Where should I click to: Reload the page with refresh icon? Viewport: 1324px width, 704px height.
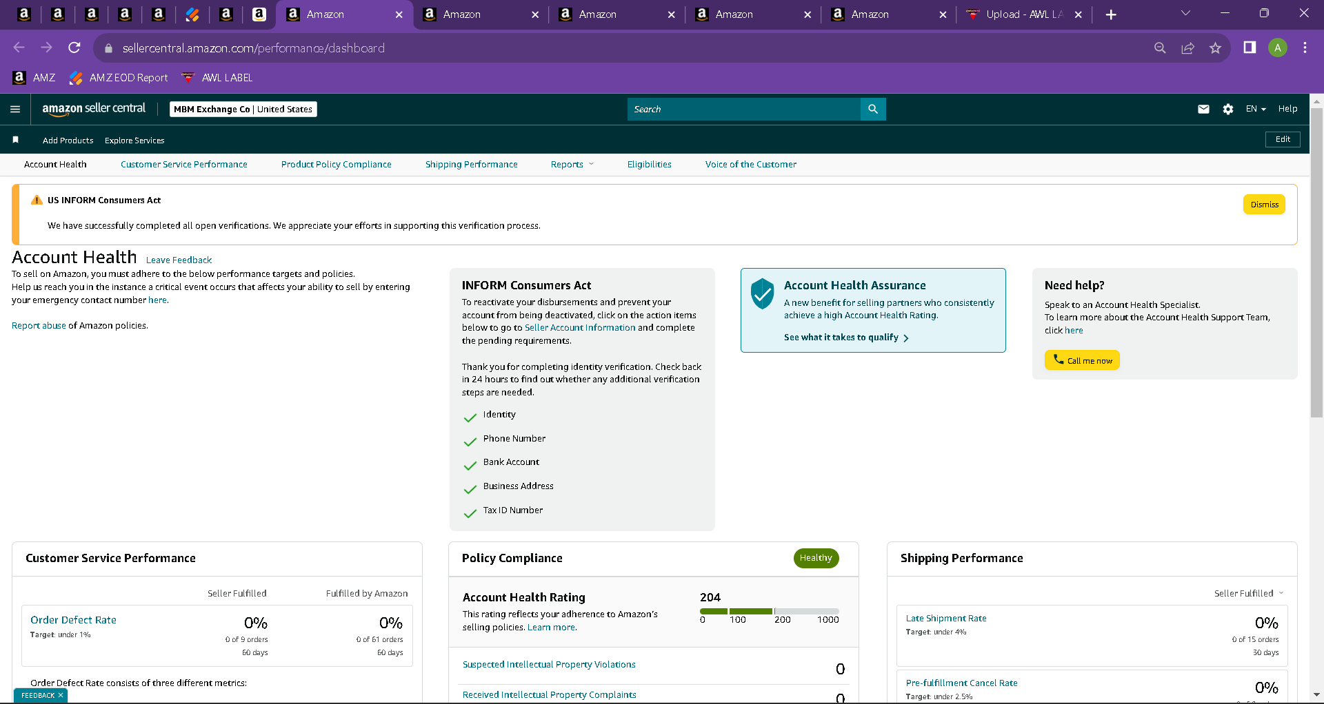point(74,48)
